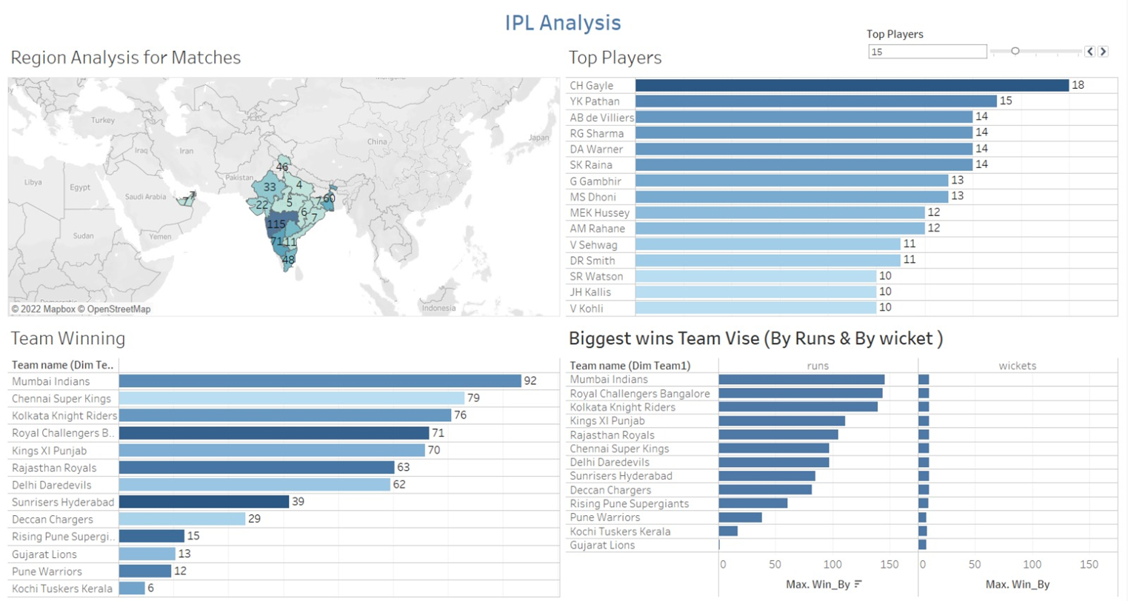Click the Kochi Tuskers Kerala bar showing 6
The height and width of the screenshot is (601, 1128).
tap(132, 588)
